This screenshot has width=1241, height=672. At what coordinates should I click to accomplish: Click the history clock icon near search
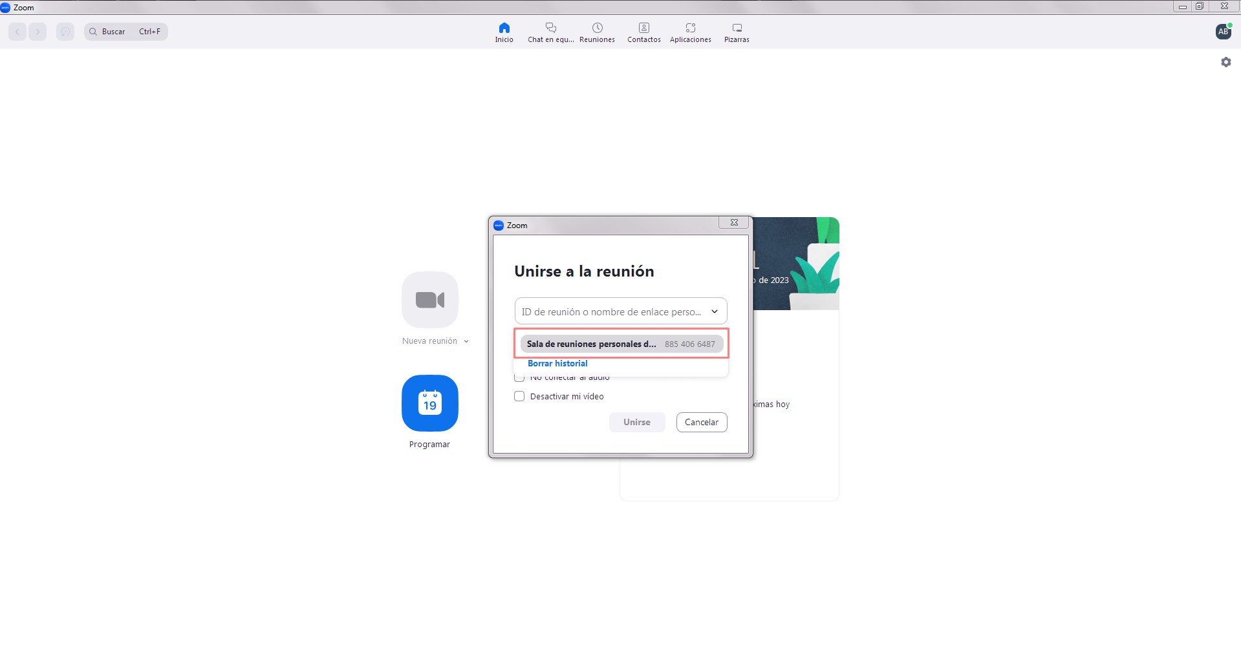point(65,32)
